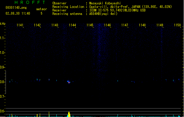Click frequency axis label 1.1

coord(2,38)
